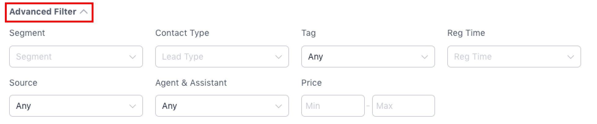Click the chevron arrow in Source dropdown

[133, 106]
